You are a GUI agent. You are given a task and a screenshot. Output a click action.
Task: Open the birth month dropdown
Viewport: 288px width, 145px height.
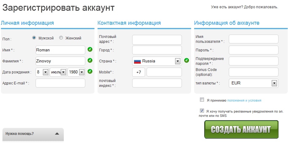click(63, 72)
